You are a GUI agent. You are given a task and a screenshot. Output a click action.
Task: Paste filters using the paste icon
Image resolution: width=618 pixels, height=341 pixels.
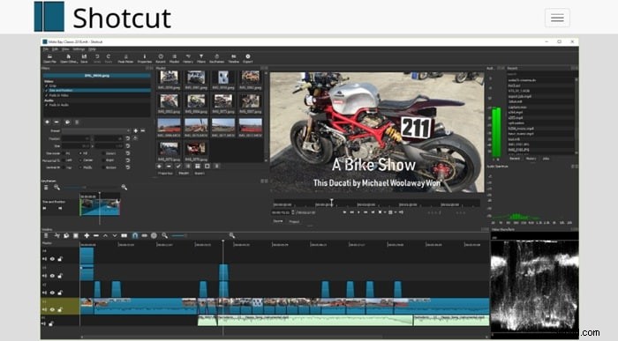[x=77, y=122]
